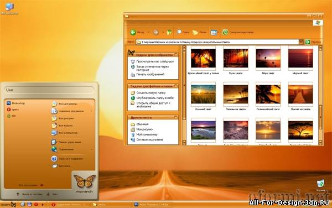Click the first Quick Launch icon beside Start
332x208 pixels.
coord(23,204)
